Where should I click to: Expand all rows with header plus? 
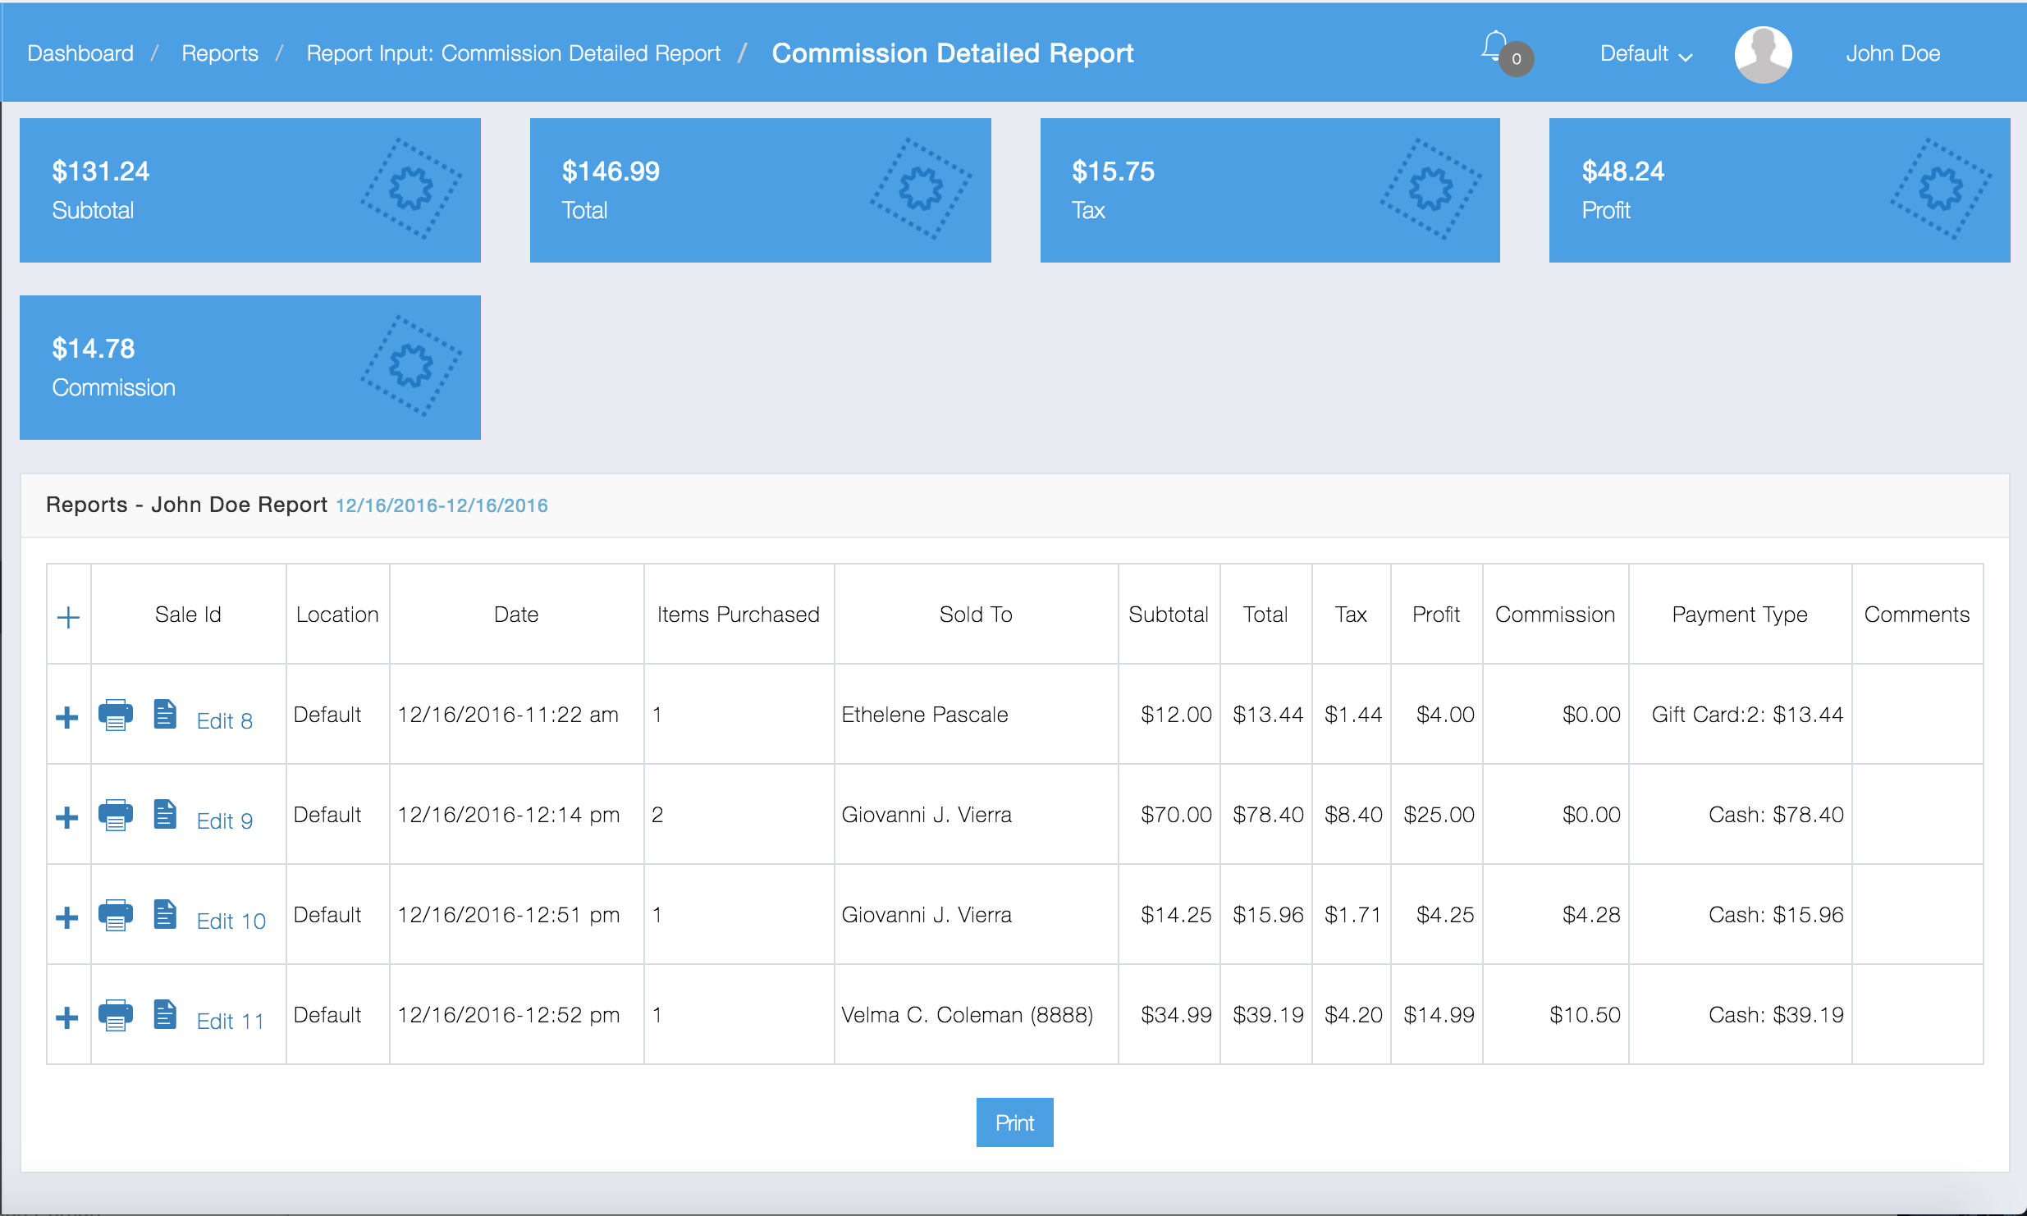[69, 618]
